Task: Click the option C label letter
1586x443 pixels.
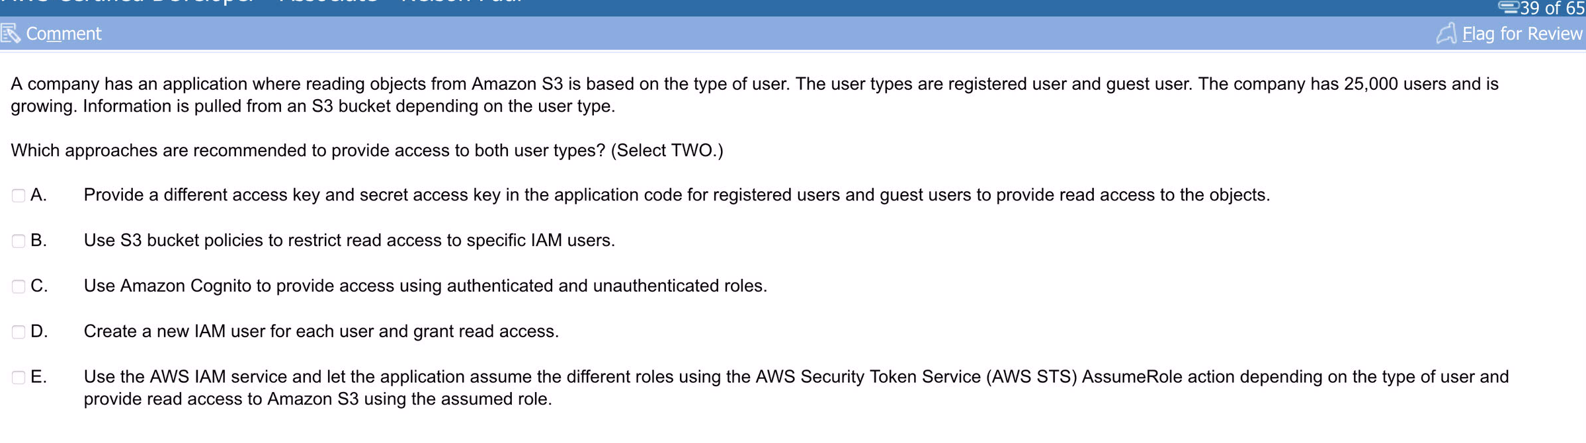Action: tap(40, 286)
